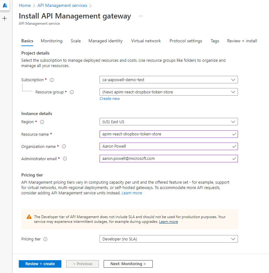Screen dimensions: 269x273
Task: Switch to the Monitoring tab
Action: 51,41
